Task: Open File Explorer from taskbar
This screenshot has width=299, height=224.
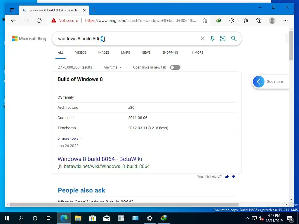Action: (x=78, y=218)
